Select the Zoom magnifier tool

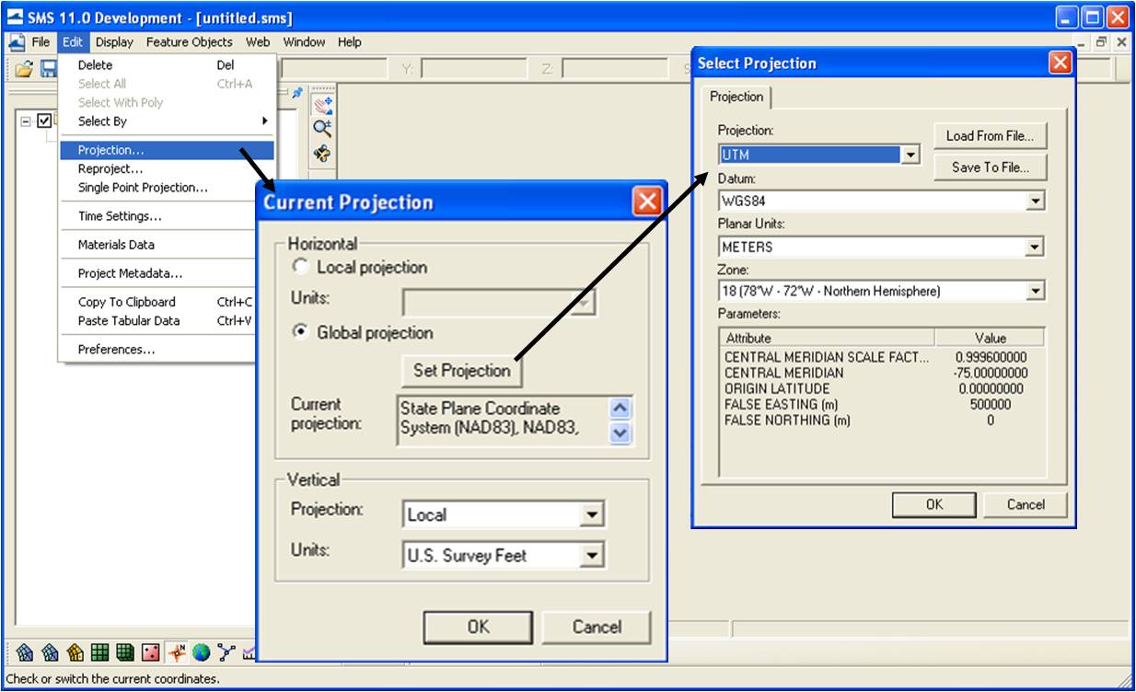[x=322, y=129]
